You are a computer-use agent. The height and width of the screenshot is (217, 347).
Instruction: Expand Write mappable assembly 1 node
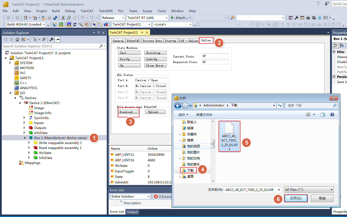point(29,143)
